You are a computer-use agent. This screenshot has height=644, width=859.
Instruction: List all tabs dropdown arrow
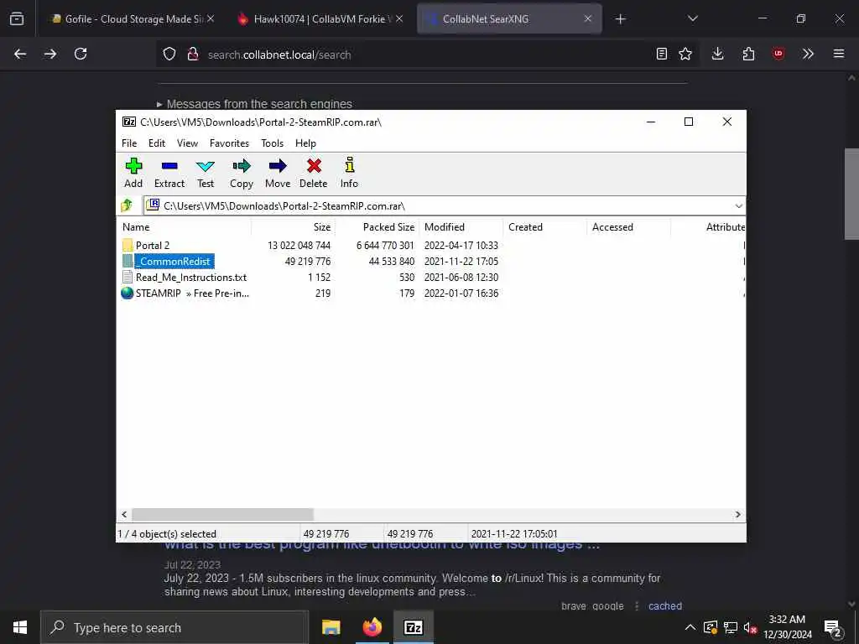coord(692,18)
